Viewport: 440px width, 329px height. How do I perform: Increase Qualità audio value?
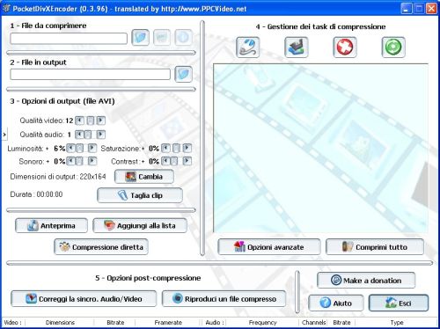pos(100,135)
